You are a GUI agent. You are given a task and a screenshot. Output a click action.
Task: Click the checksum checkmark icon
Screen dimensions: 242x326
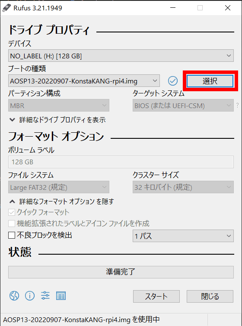(173, 81)
